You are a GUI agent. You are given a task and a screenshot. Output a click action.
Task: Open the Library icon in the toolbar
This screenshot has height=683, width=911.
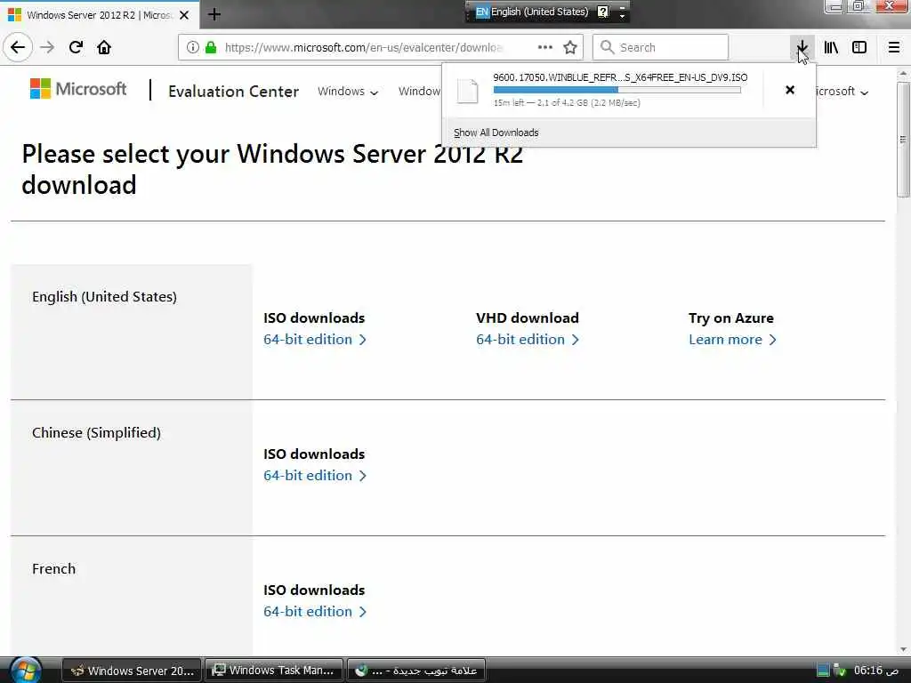tap(831, 47)
